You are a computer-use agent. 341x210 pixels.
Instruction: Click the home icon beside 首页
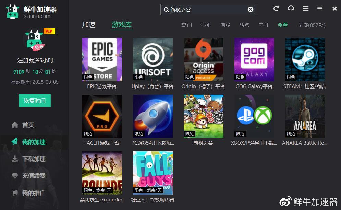coord(15,125)
